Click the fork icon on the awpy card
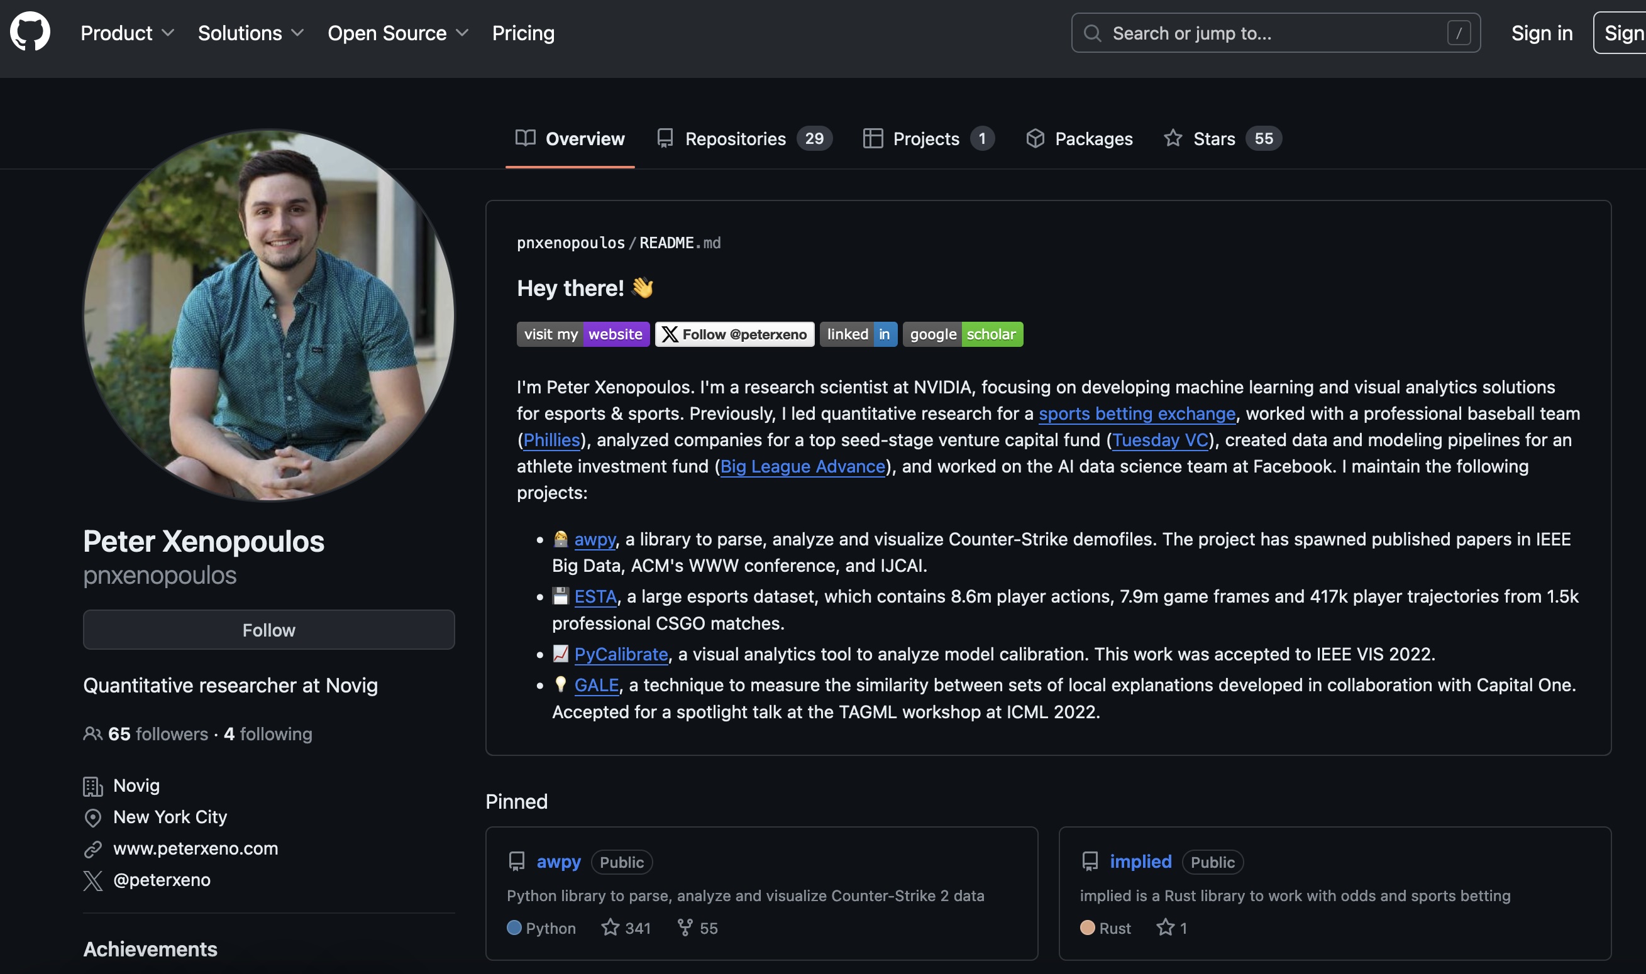Screen dimensions: 1646x974 [685, 927]
